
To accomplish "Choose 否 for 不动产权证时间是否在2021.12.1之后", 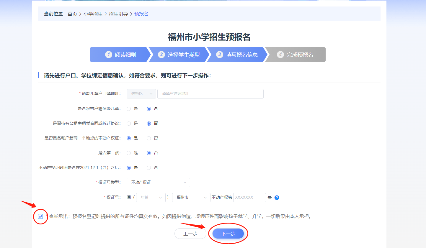I will [149, 168].
